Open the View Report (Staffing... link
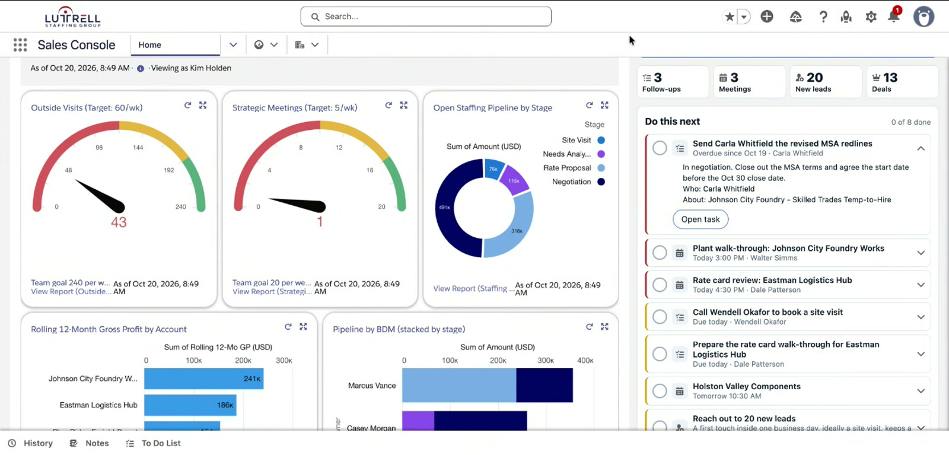Viewport: 949px width, 455px height. (x=473, y=288)
